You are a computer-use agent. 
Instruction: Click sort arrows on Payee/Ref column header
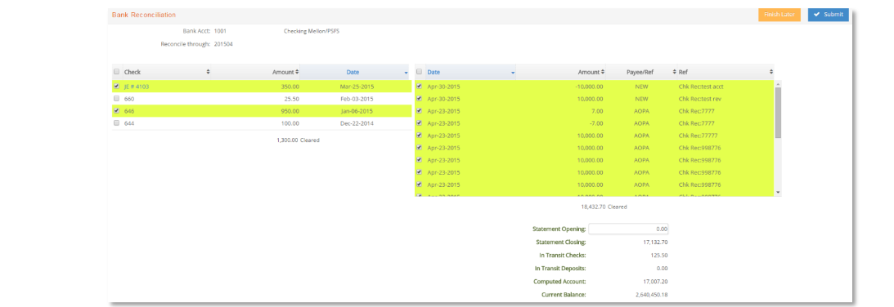click(675, 73)
